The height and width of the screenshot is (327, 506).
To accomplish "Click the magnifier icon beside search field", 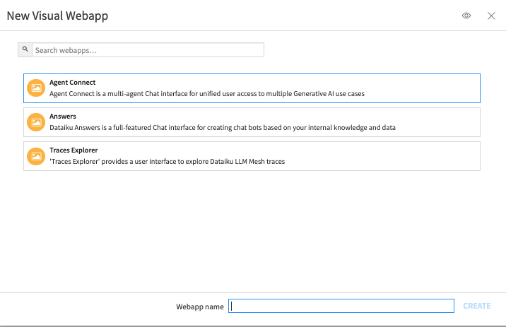I will (x=25, y=49).
